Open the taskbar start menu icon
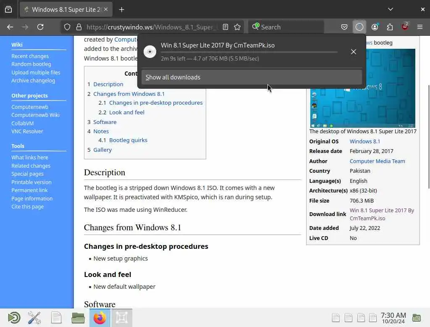The height and width of the screenshot is (327, 430). pos(14,318)
